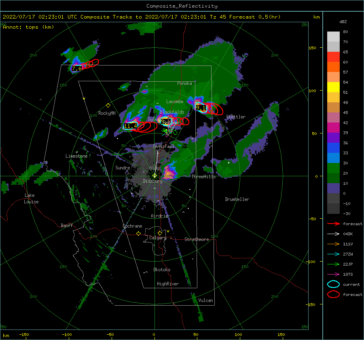Click the Ponoka city label
Image resolution: width=364 pixels, height=340 pixels.
pos(184,83)
